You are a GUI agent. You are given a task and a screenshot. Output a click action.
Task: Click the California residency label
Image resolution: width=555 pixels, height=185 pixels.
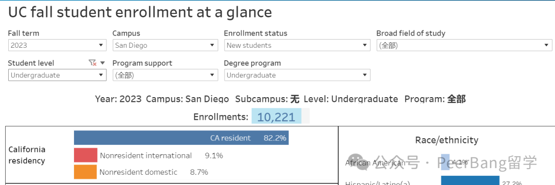click(x=27, y=155)
